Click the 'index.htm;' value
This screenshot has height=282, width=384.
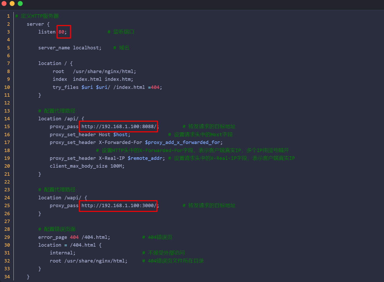(119, 79)
